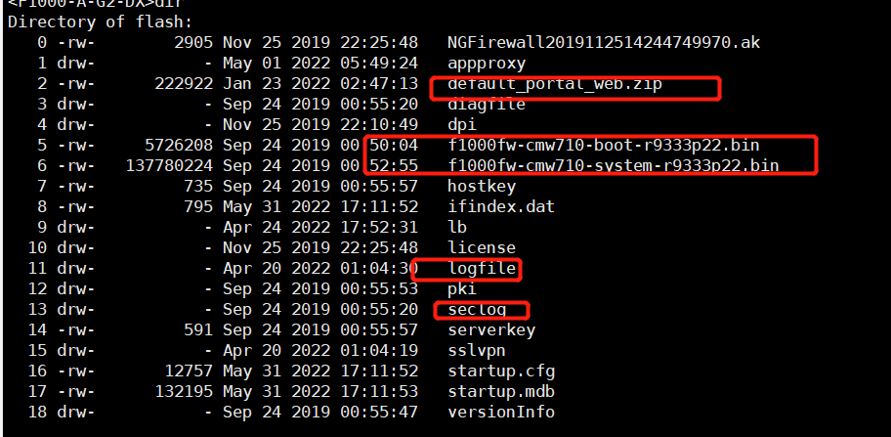This screenshot has width=891, height=437.
Task: Click the default_portal_web.zip file name
Action: click(555, 84)
